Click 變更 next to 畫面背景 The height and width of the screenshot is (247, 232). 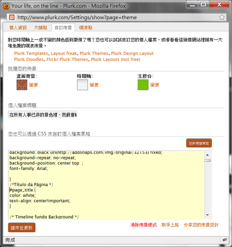click(x=33, y=85)
